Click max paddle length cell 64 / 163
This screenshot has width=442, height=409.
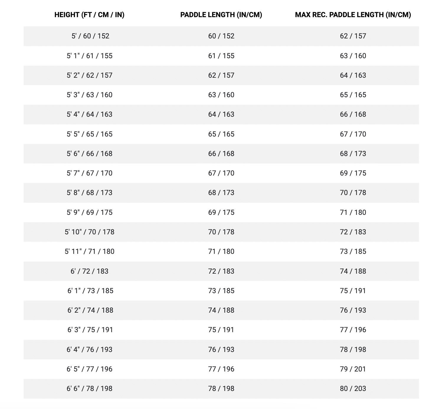[x=353, y=75]
